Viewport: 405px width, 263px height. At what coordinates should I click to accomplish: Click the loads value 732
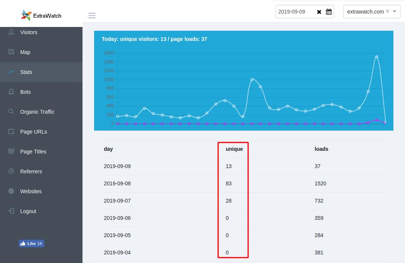[x=319, y=201]
